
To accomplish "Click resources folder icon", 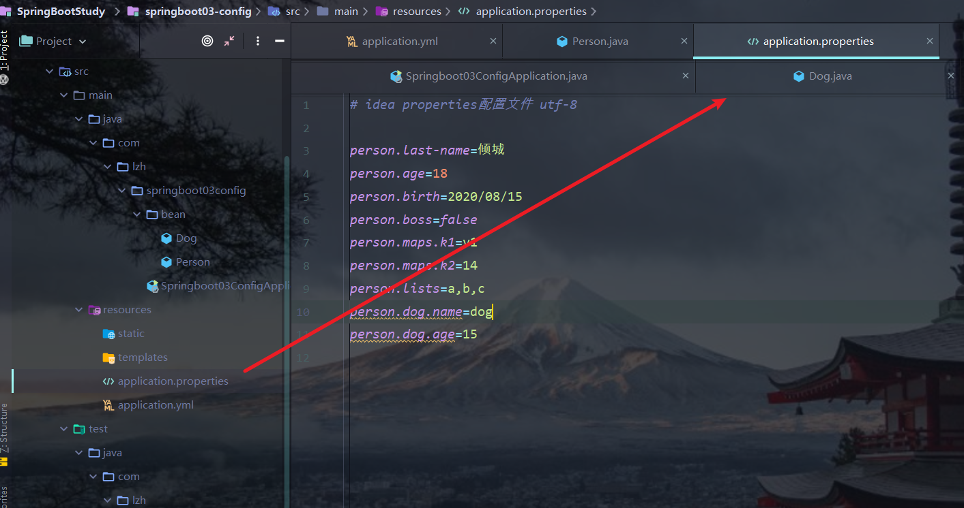I will coord(95,310).
